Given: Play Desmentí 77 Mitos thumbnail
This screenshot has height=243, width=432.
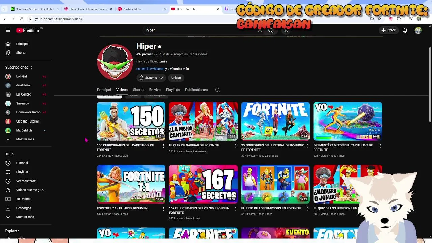Looking at the screenshot, I should tap(348, 121).
